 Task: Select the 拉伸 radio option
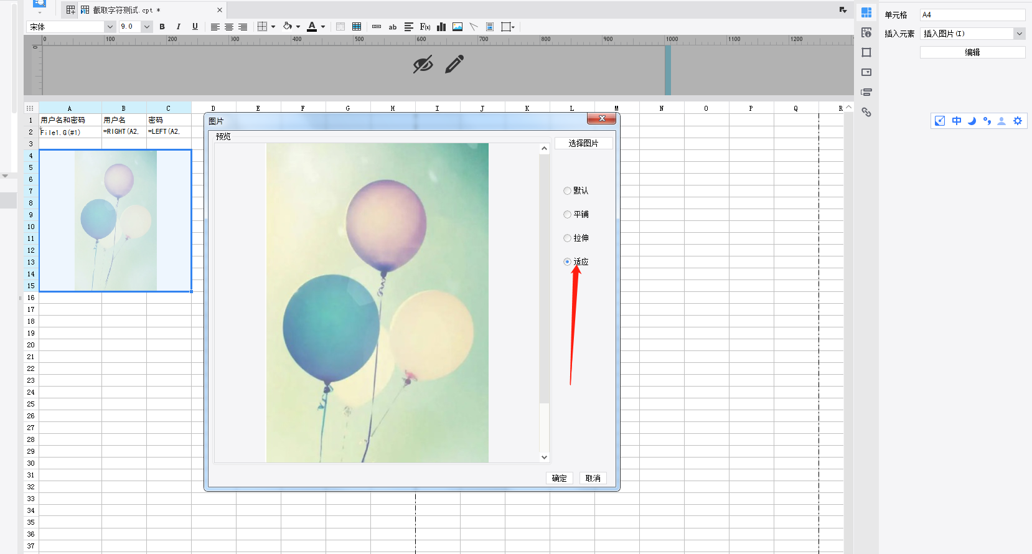567,238
